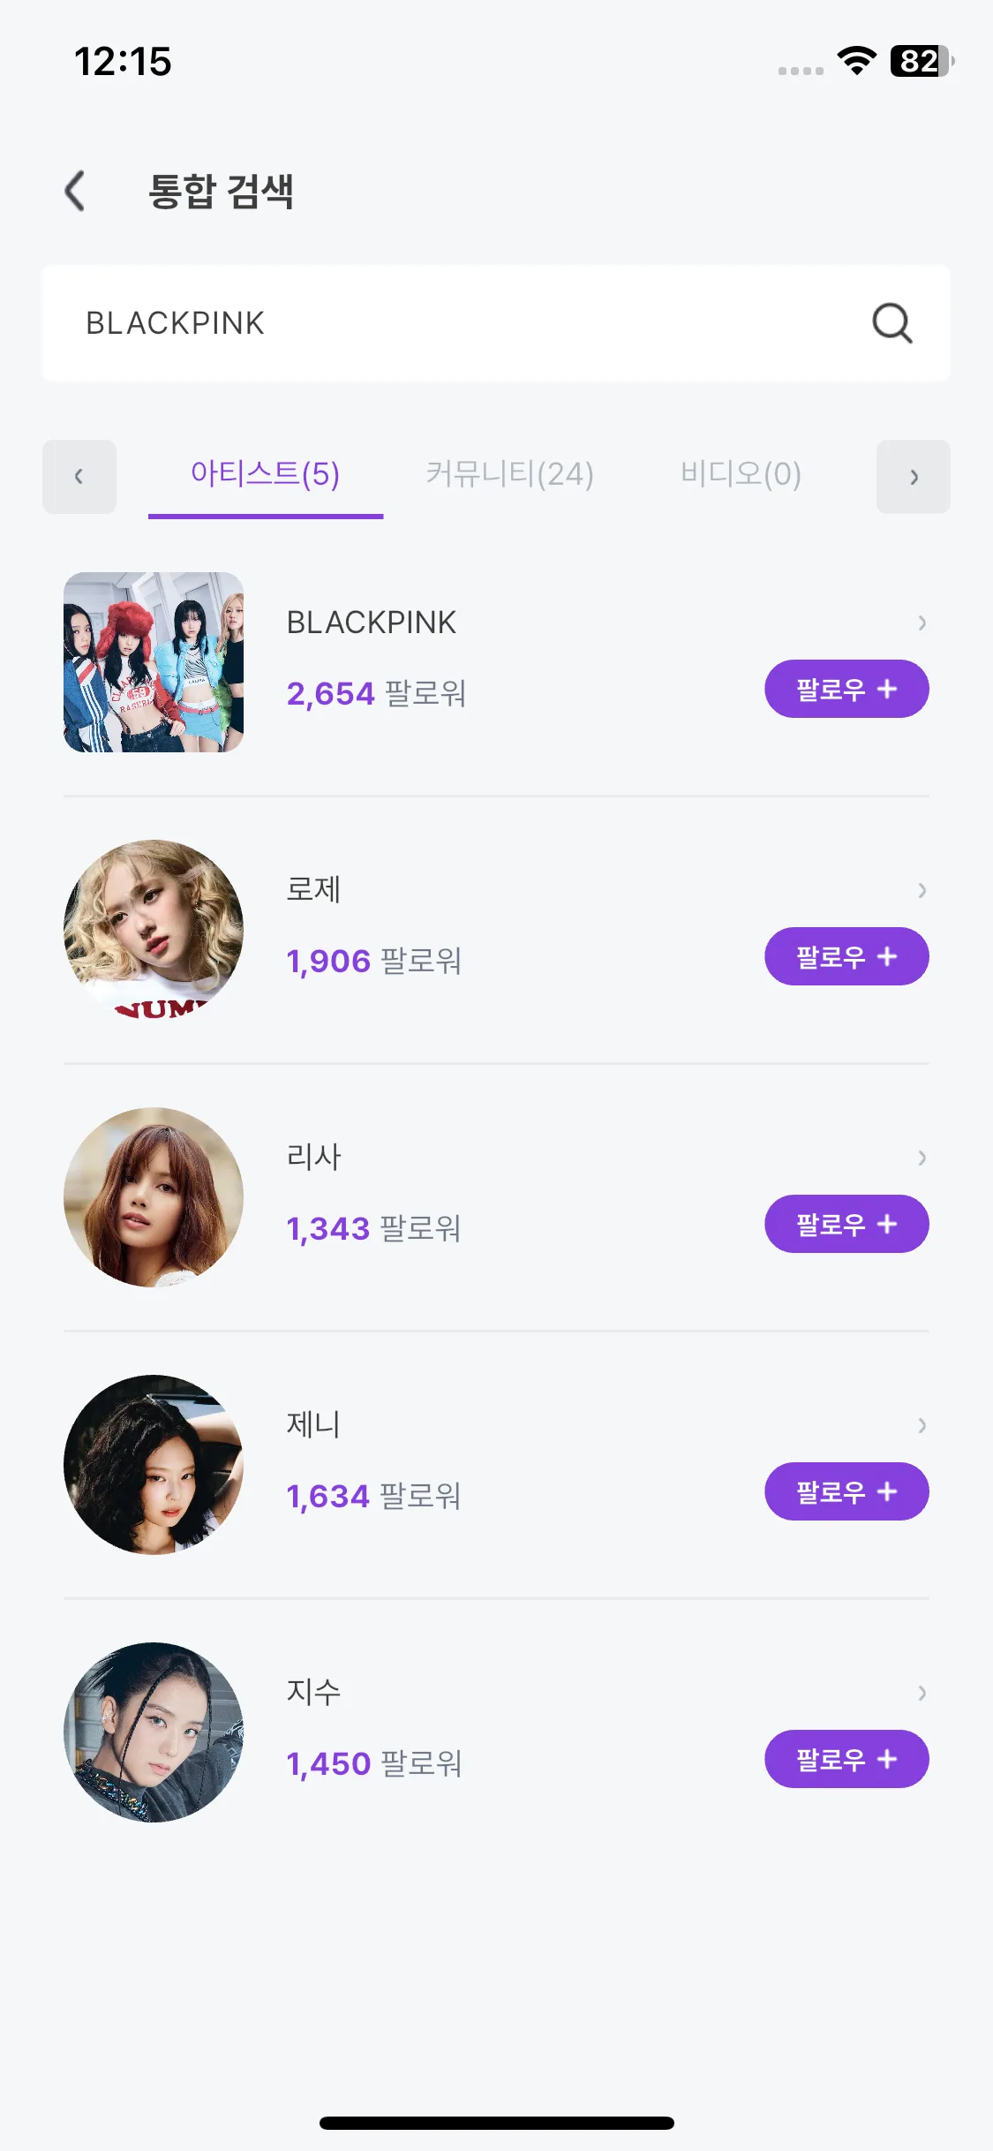Open the 지수 row chevron
The image size is (993, 2151).
[x=922, y=1693]
